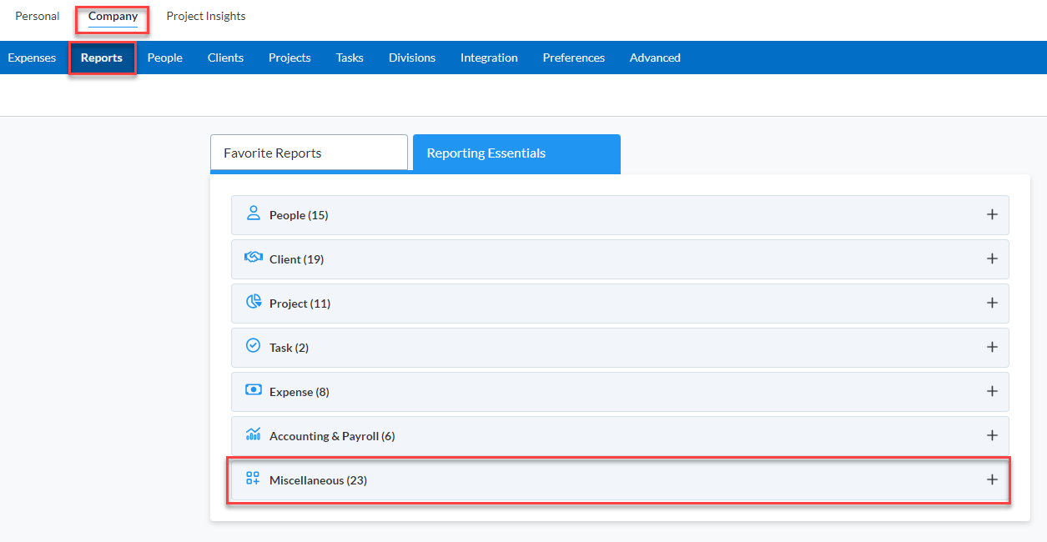Click the Task checkmark circle icon
This screenshot has height=542, width=1047.
click(253, 345)
